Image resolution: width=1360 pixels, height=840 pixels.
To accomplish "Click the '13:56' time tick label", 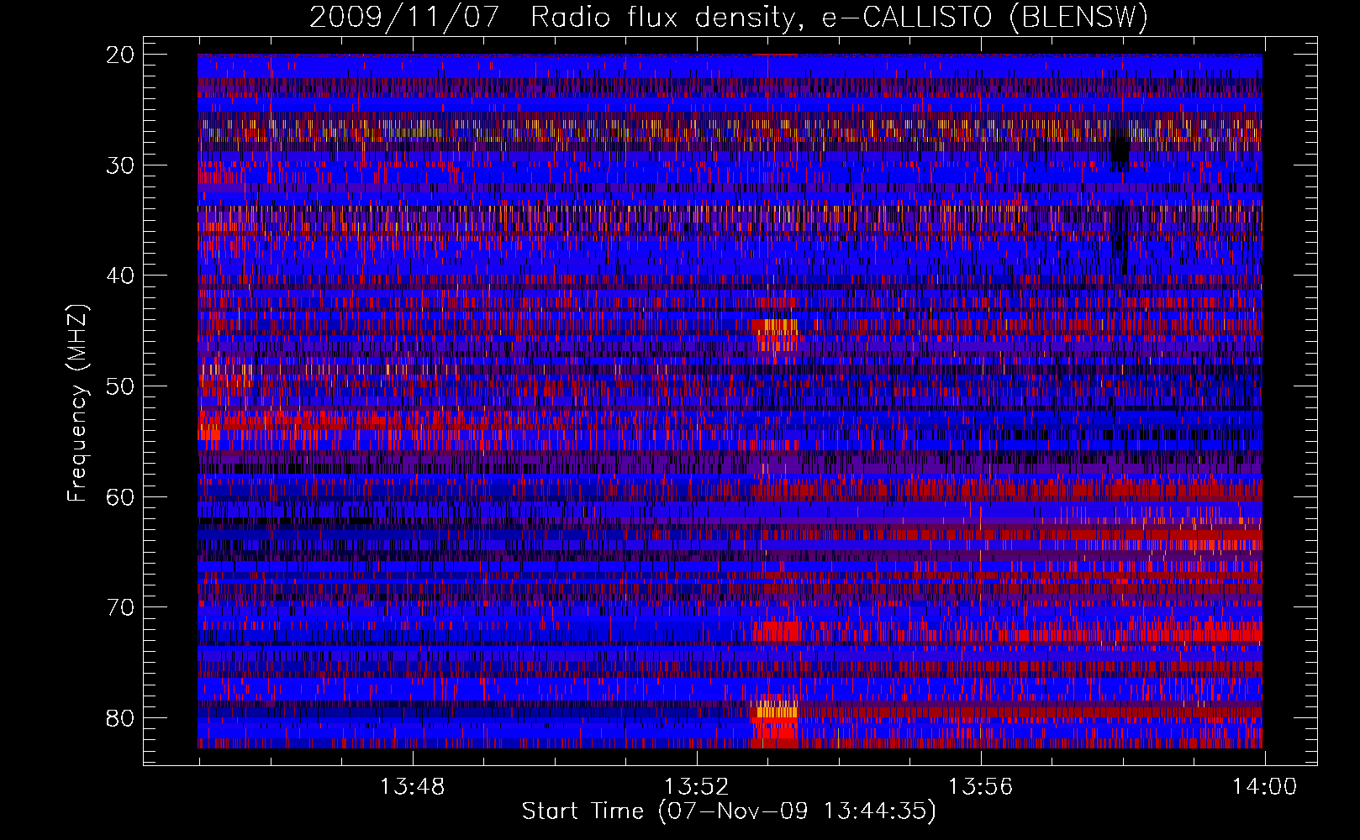I will coord(980,787).
